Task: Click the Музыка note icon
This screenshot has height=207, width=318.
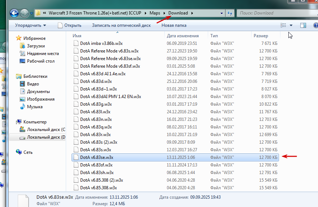Action: (22, 107)
